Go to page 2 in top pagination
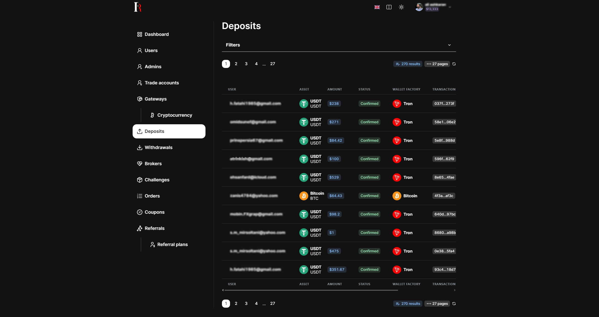The width and height of the screenshot is (599, 317). [236, 64]
